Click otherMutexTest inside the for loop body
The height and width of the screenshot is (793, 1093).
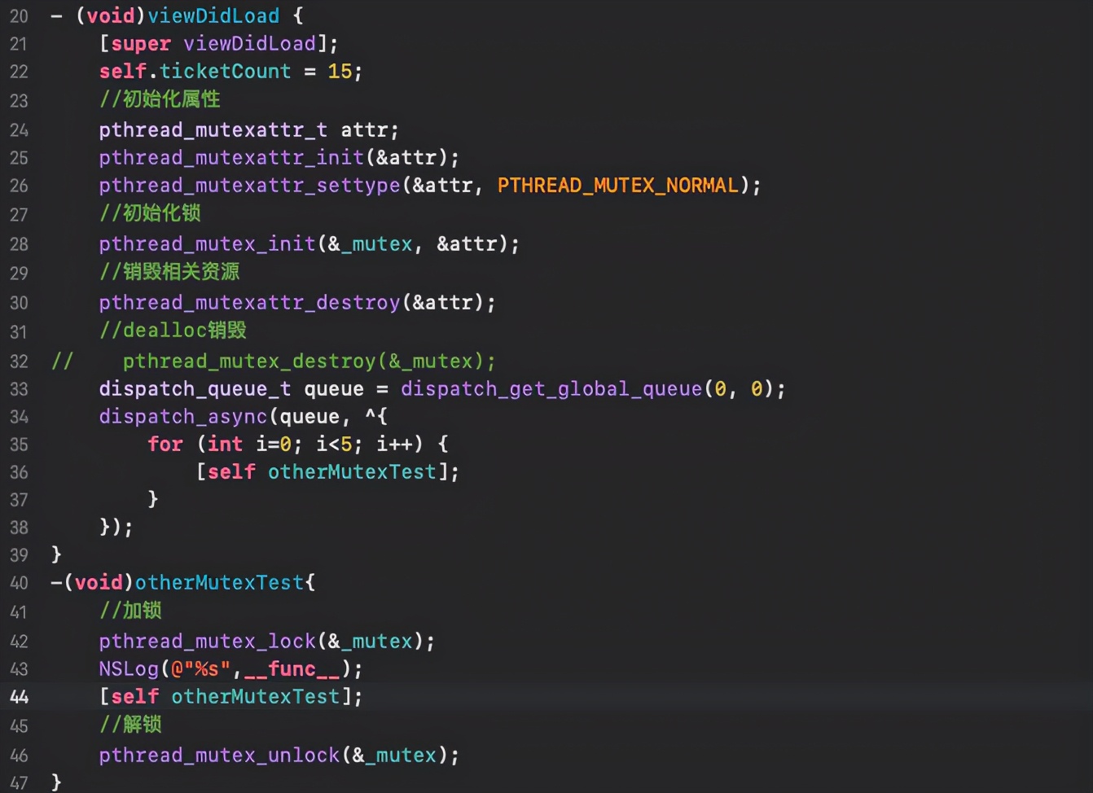[x=352, y=471]
